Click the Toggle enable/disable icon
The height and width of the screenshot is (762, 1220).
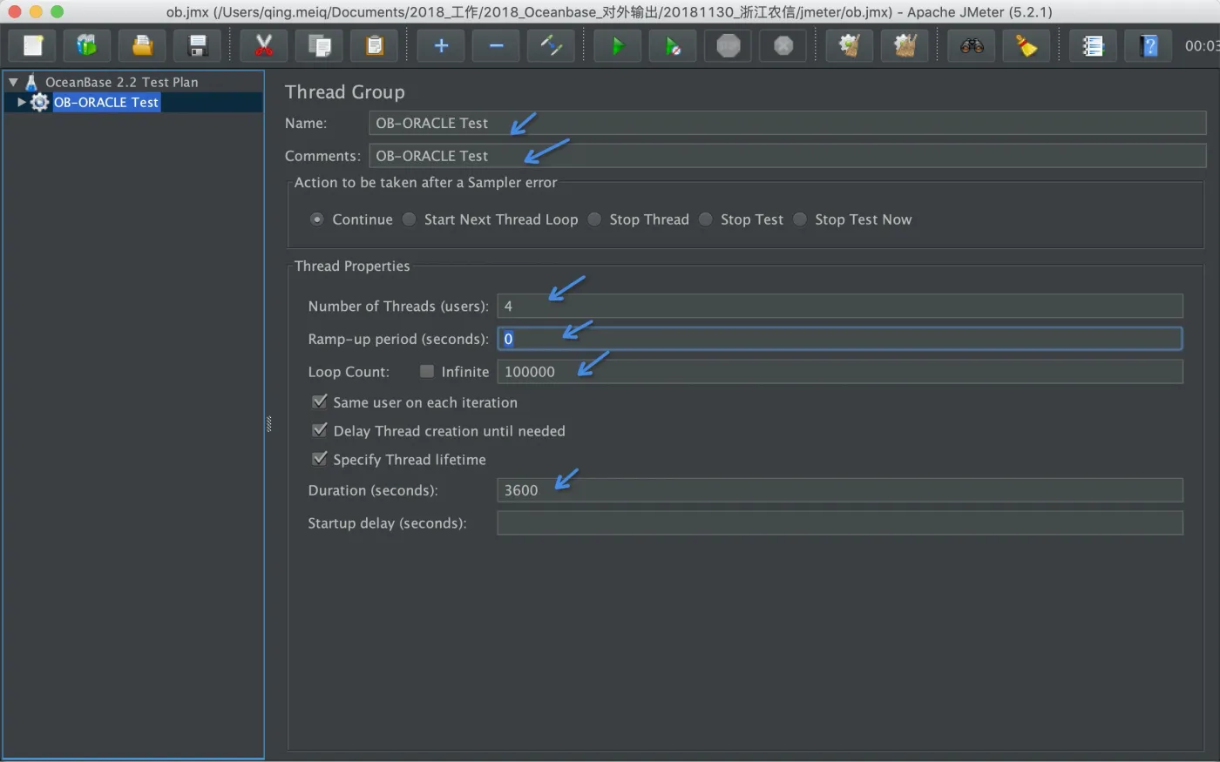coord(551,45)
